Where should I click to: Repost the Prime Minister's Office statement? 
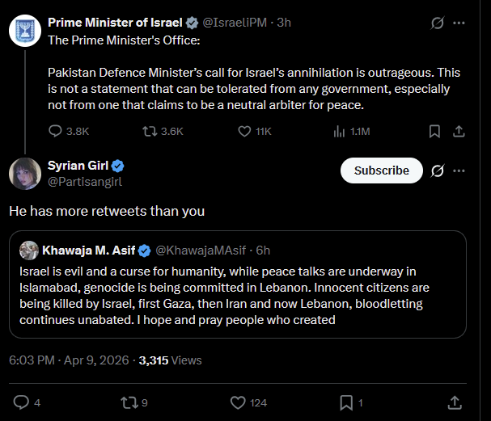tap(150, 131)
